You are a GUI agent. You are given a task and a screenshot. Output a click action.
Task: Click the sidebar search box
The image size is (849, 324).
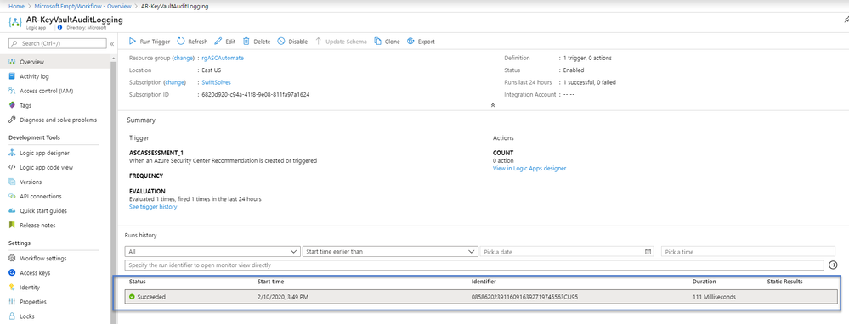pyautogui.click(x=58, y=43)
